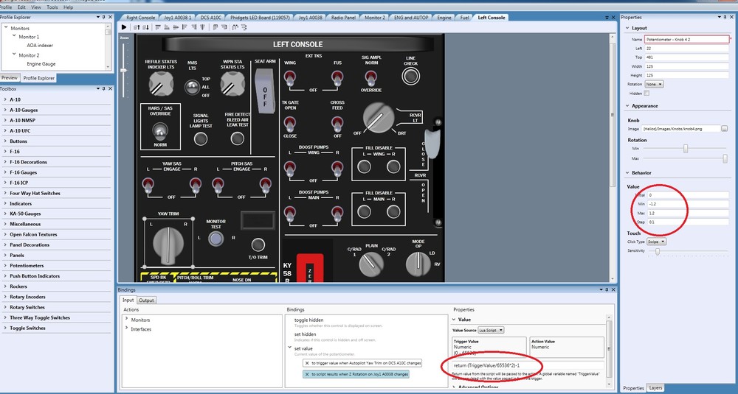Switch to the Layers tab

pyautogui.click(x=655, y=388)
